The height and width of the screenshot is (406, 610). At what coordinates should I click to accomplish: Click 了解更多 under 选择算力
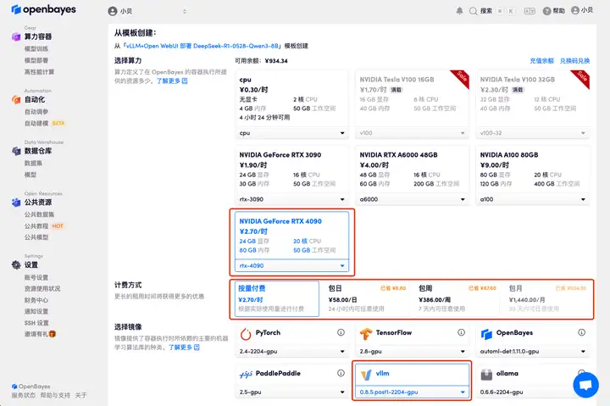tap(169, 81)
